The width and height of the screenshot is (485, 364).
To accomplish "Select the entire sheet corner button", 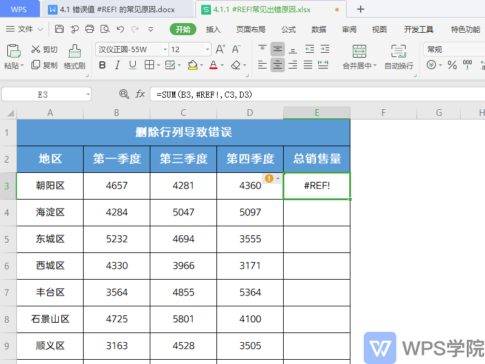I will coord(9,113).
